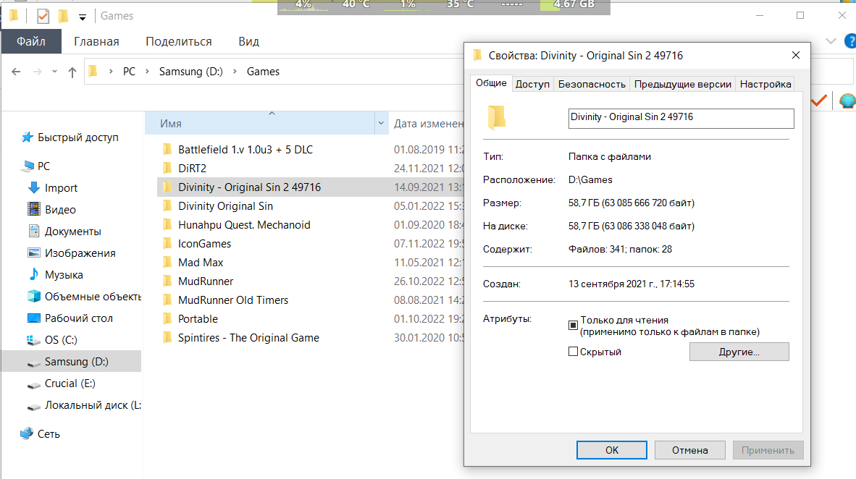
Task: Open the recent locations dropdown
Action: click(54, 72)
